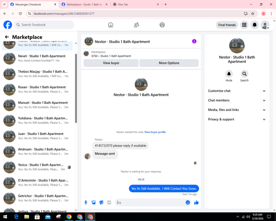Open Mail app from taskbar

48,217
